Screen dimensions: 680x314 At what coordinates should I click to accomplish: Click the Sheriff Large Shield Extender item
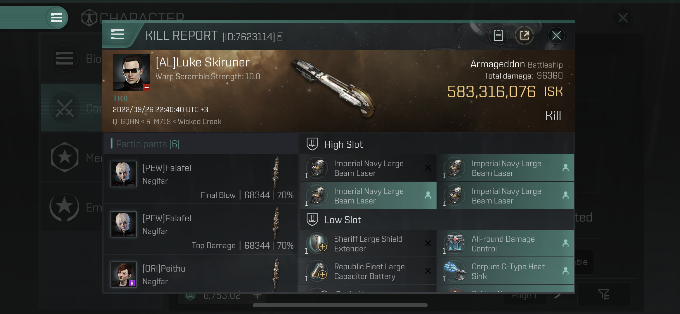(x=368, y=243)
